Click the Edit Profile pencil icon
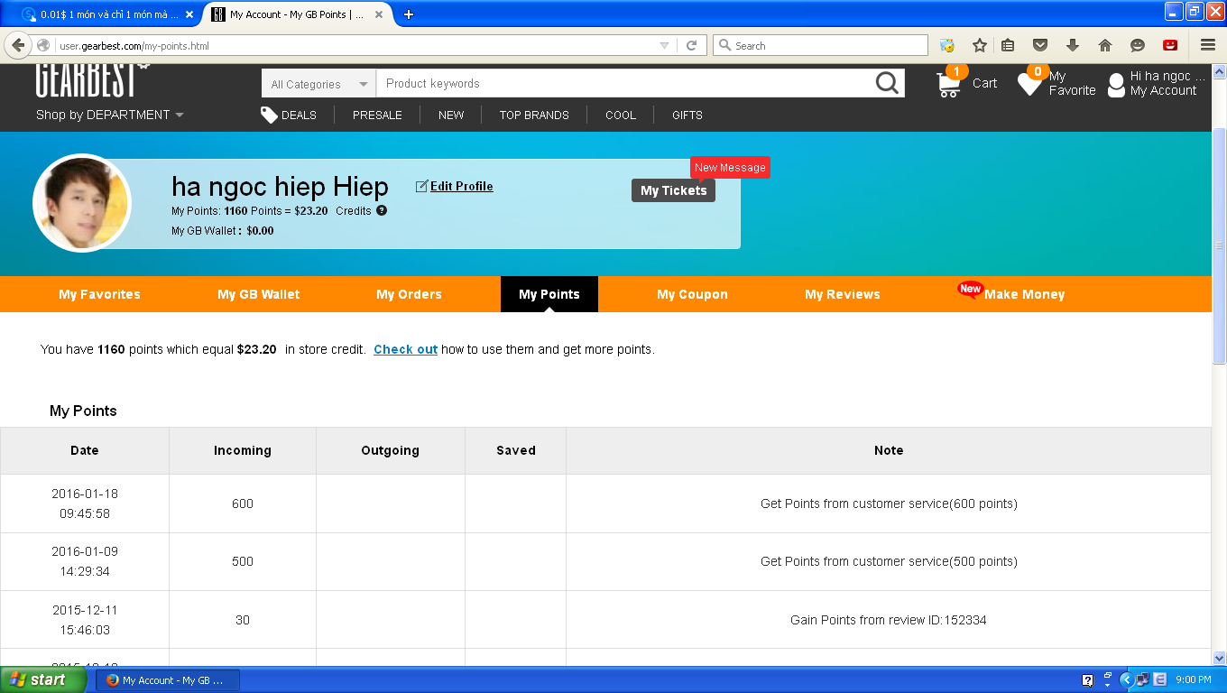Screen dimensions: 1227x693 pos(421,186)
